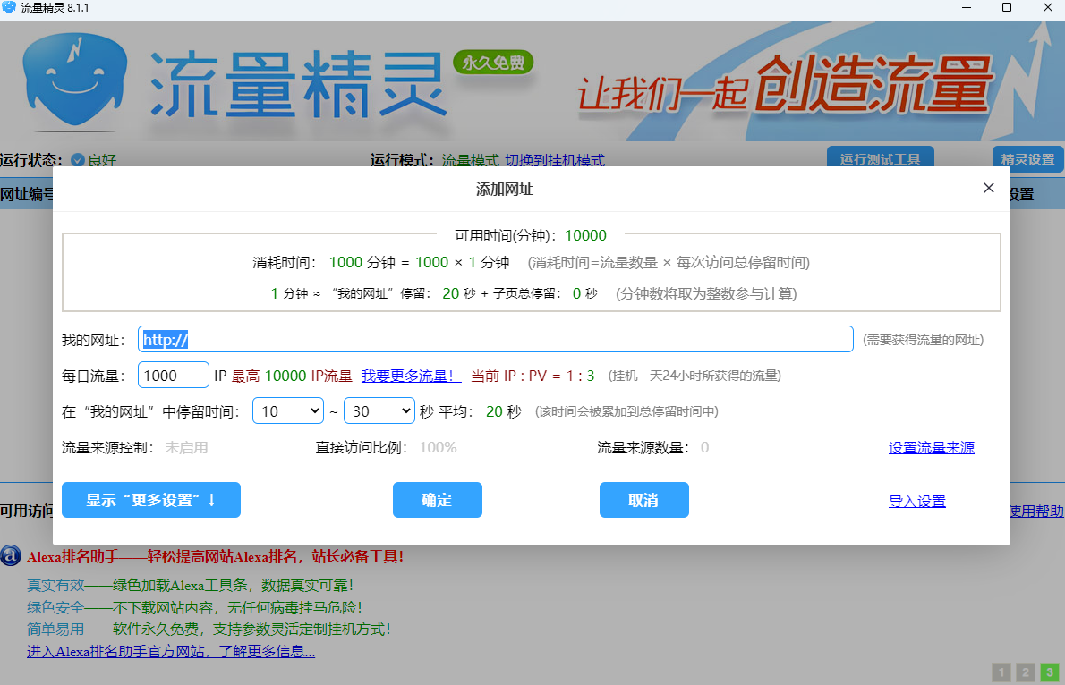Click the 流量精灵 blue mascot logo
Screen dimensions: 1065x685
click(x=74, y=81)
